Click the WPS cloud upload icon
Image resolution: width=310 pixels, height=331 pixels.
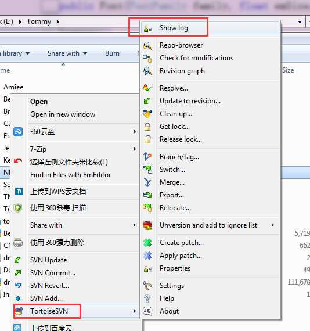tap(19, 192)
